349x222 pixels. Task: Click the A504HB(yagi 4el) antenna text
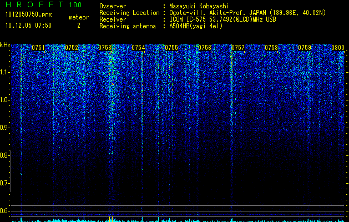[x=196, y=26]
